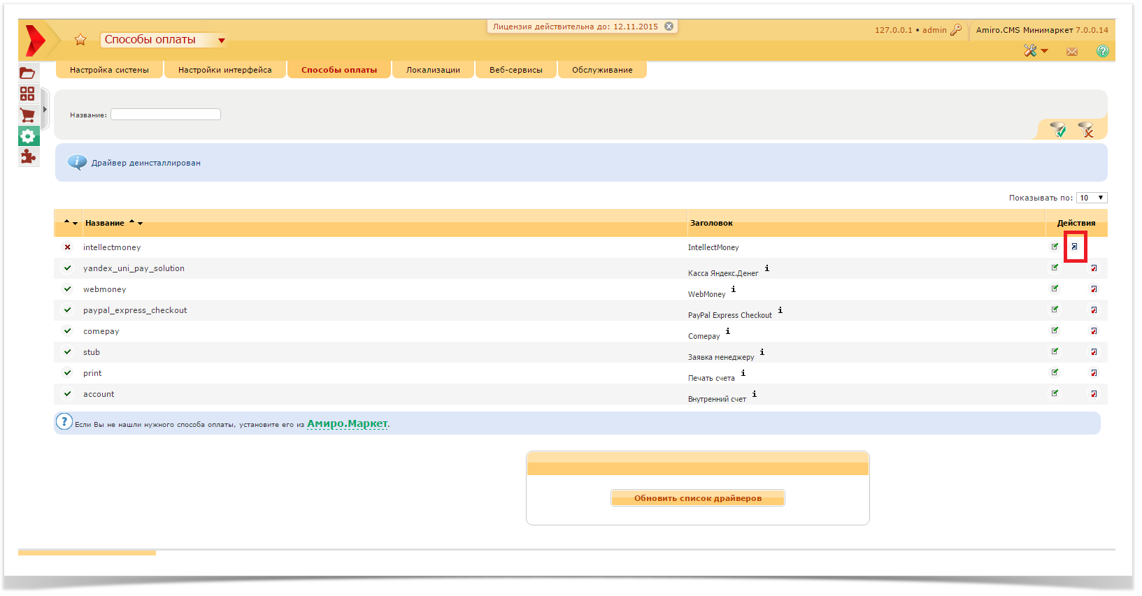The height and width of the screenshot is (596, 1142).
Task: Click the edit icon for webmoney row
Action: tap(1055, 289)
